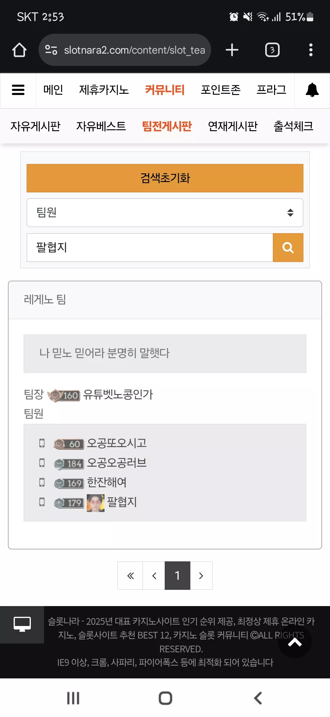Go to next page chevron
This screenshot has width=330, height=717.
click(201, 576)
